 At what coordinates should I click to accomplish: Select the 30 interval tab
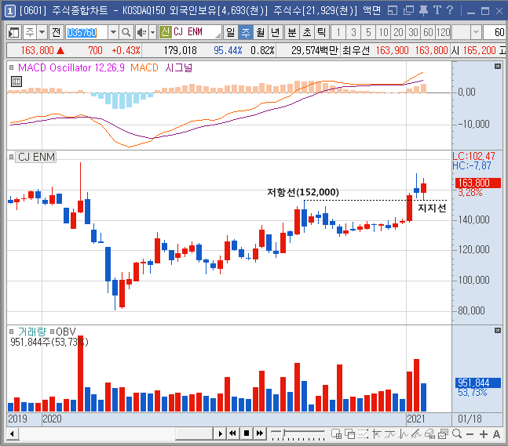click(412, 32)
